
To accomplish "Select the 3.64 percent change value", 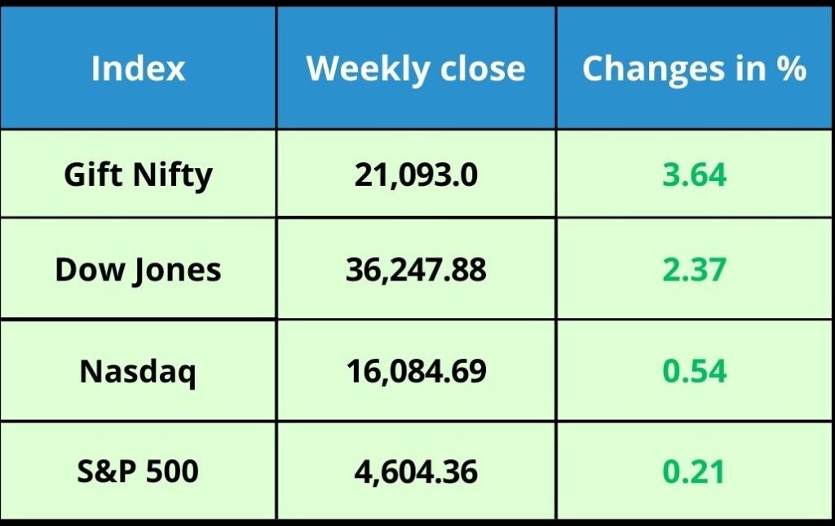I will pyautogui.click(x=695, y=175).
